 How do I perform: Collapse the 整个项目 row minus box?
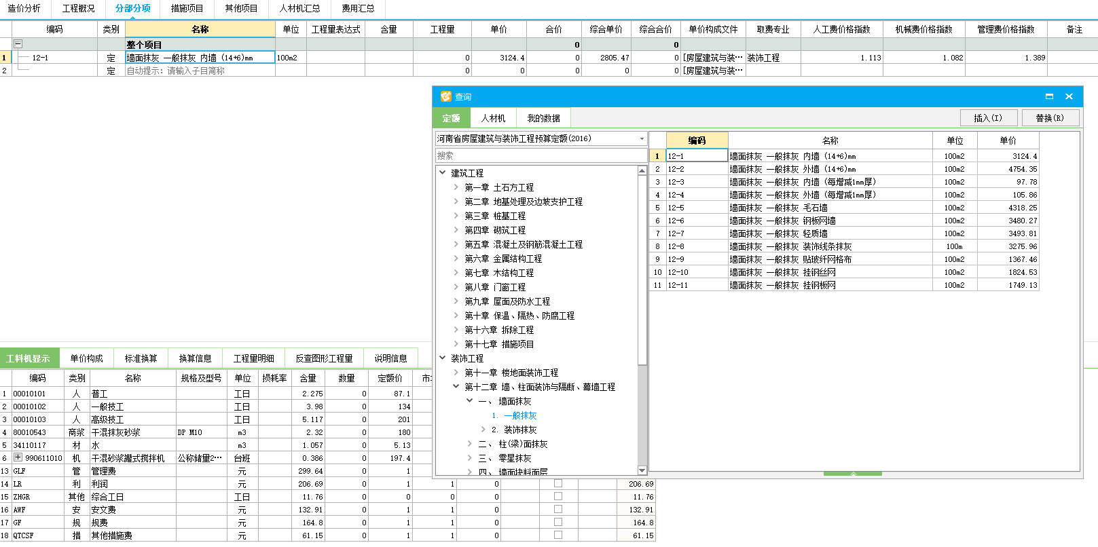pyautogui.click(x=18, y=44)
